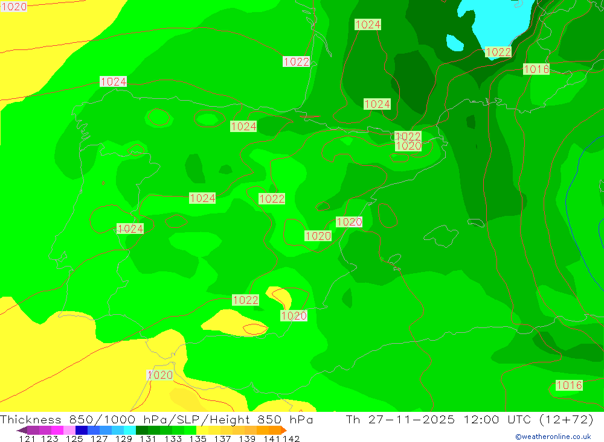Image resolution: width=604 pixels, height=442 pixels.
Task: Click legend value 139
Action: coord(247,438)
